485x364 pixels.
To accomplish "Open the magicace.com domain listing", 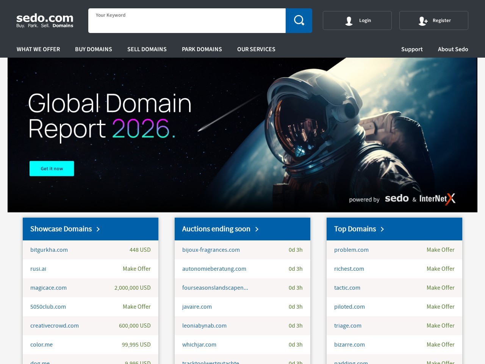I will [48, 288].
